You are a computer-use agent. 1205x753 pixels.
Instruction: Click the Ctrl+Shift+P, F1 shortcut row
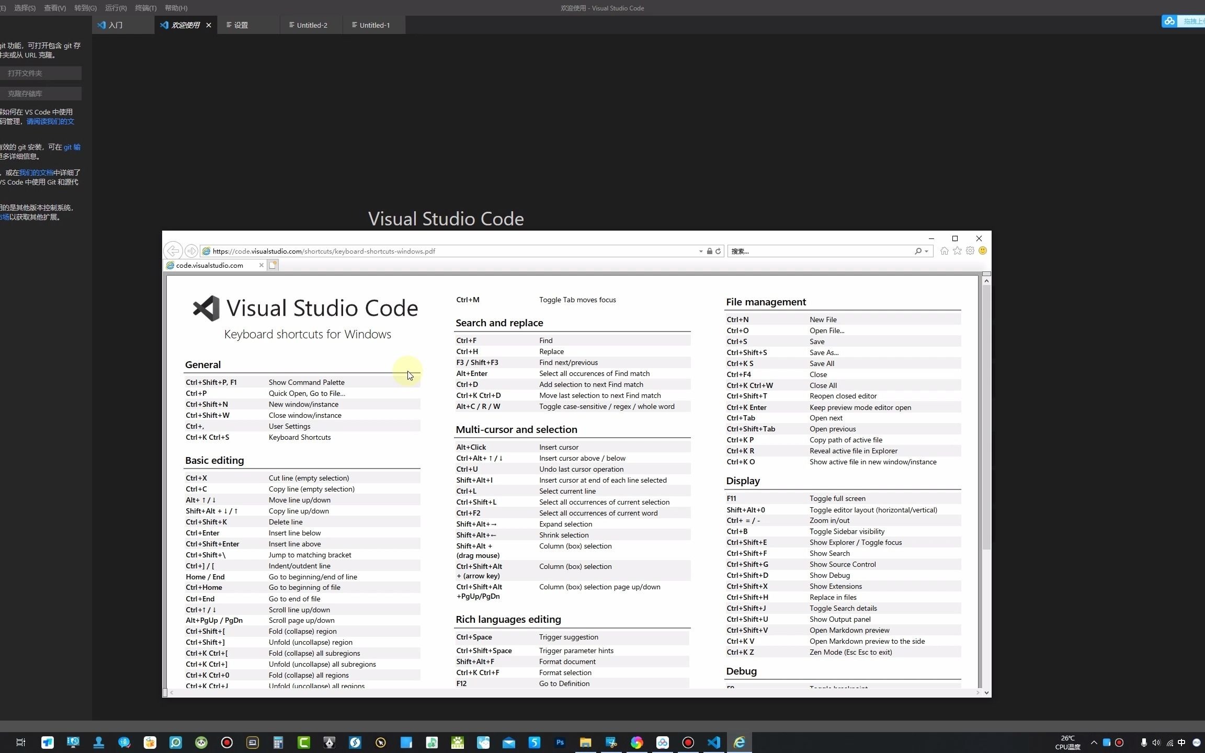pos(302,382)
